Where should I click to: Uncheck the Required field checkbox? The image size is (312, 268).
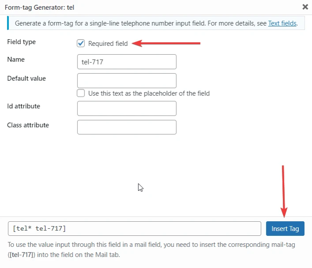[81, 43]
